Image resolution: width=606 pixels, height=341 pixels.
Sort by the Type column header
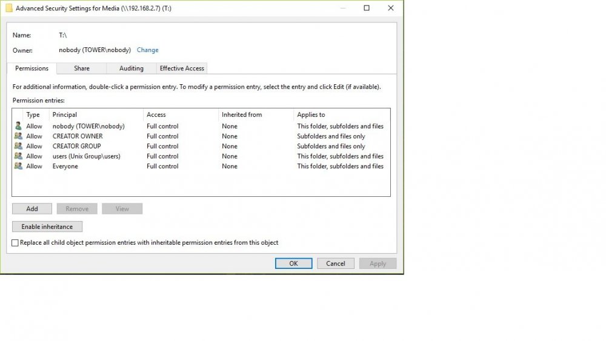point(33,114)
